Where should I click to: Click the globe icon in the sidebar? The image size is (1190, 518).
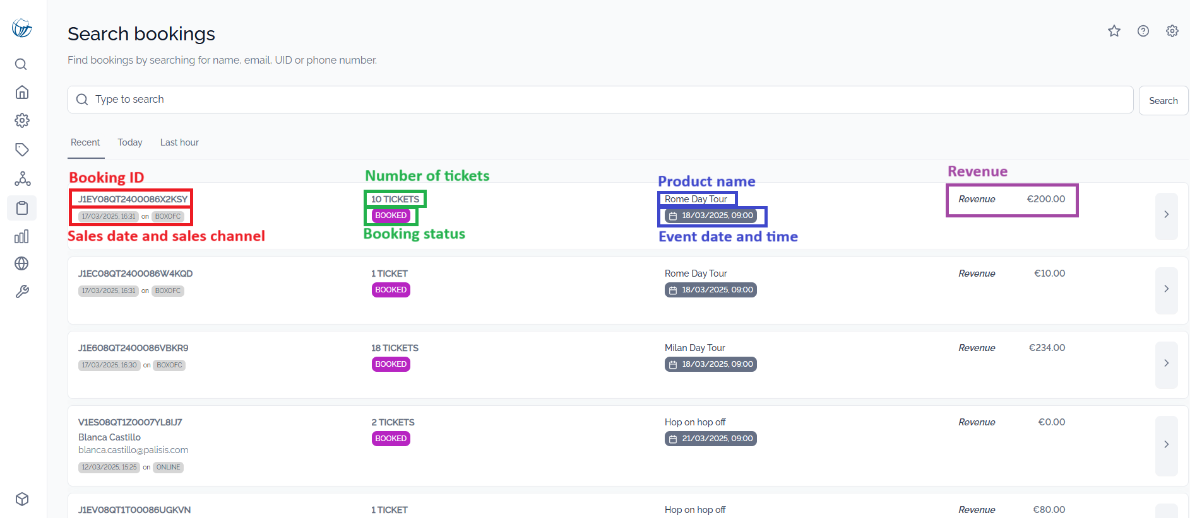pos(21,263)
